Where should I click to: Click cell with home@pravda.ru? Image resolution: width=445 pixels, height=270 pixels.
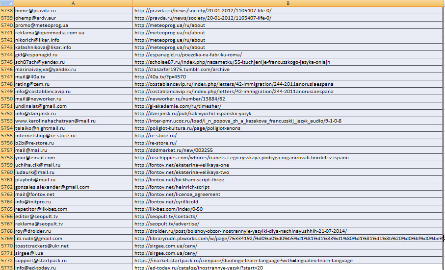coord(73,10)
